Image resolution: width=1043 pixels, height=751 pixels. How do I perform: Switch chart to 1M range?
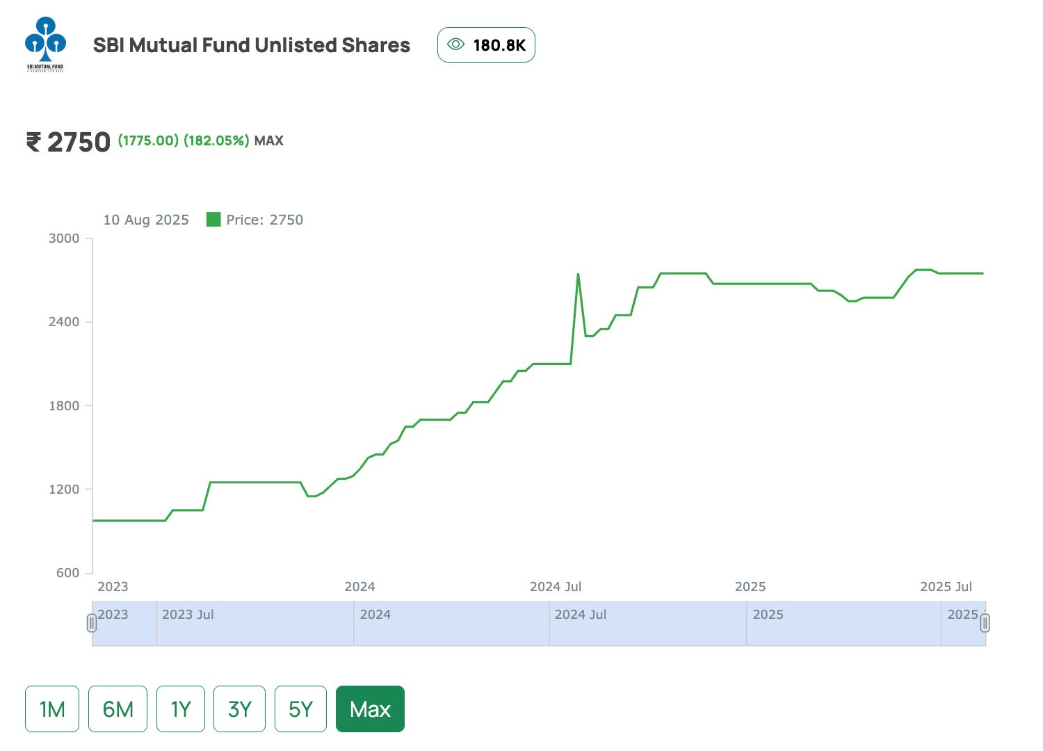tap(52, 709)
